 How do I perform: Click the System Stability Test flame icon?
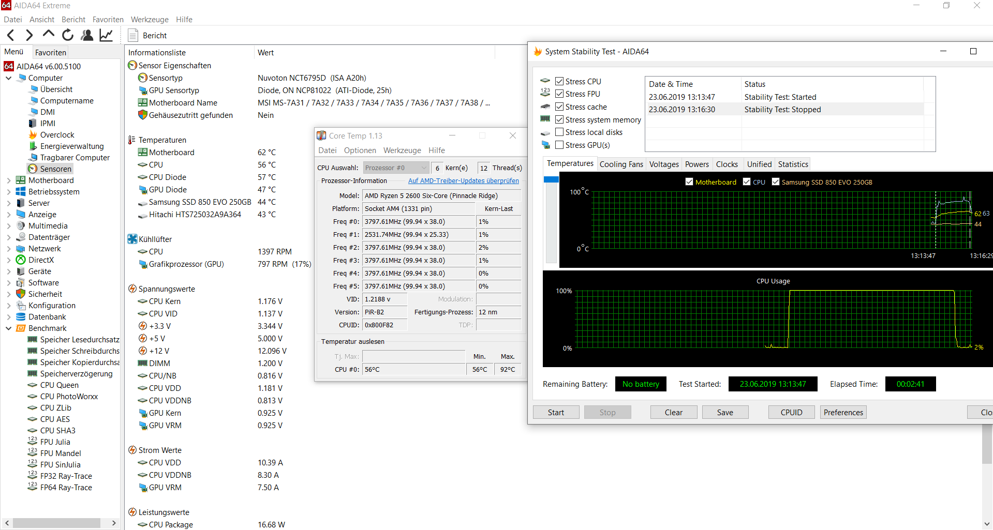tap(538, 51)
